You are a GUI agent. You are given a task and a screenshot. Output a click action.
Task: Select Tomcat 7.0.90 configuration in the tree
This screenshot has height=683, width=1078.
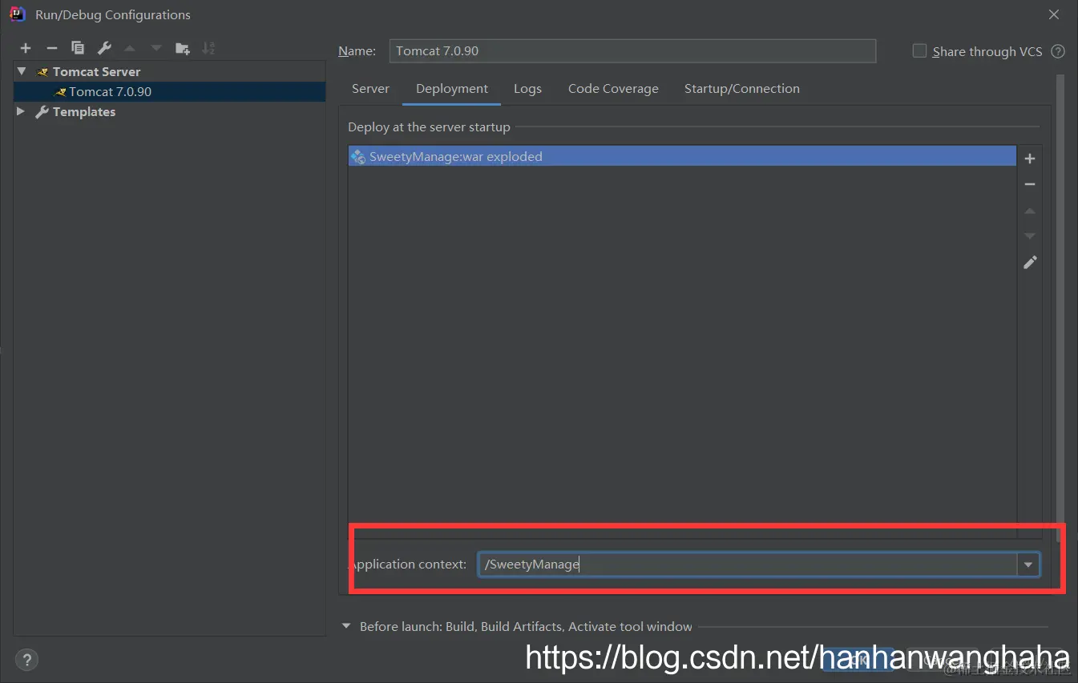click(x=170, y=91)
